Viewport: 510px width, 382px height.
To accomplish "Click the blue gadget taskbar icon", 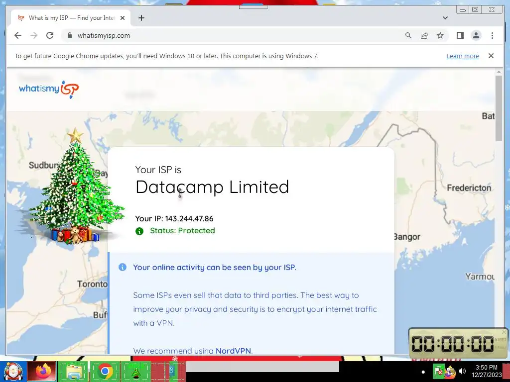I will (172, 371).
